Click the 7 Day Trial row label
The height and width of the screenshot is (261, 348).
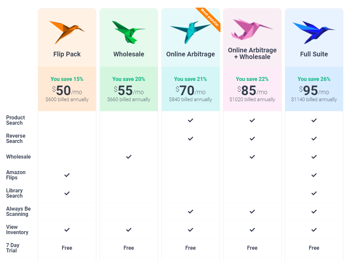click(x=13, y=248)
